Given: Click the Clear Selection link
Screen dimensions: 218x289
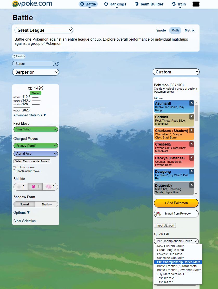Looking at the screenshot, I should coord(24,221).
